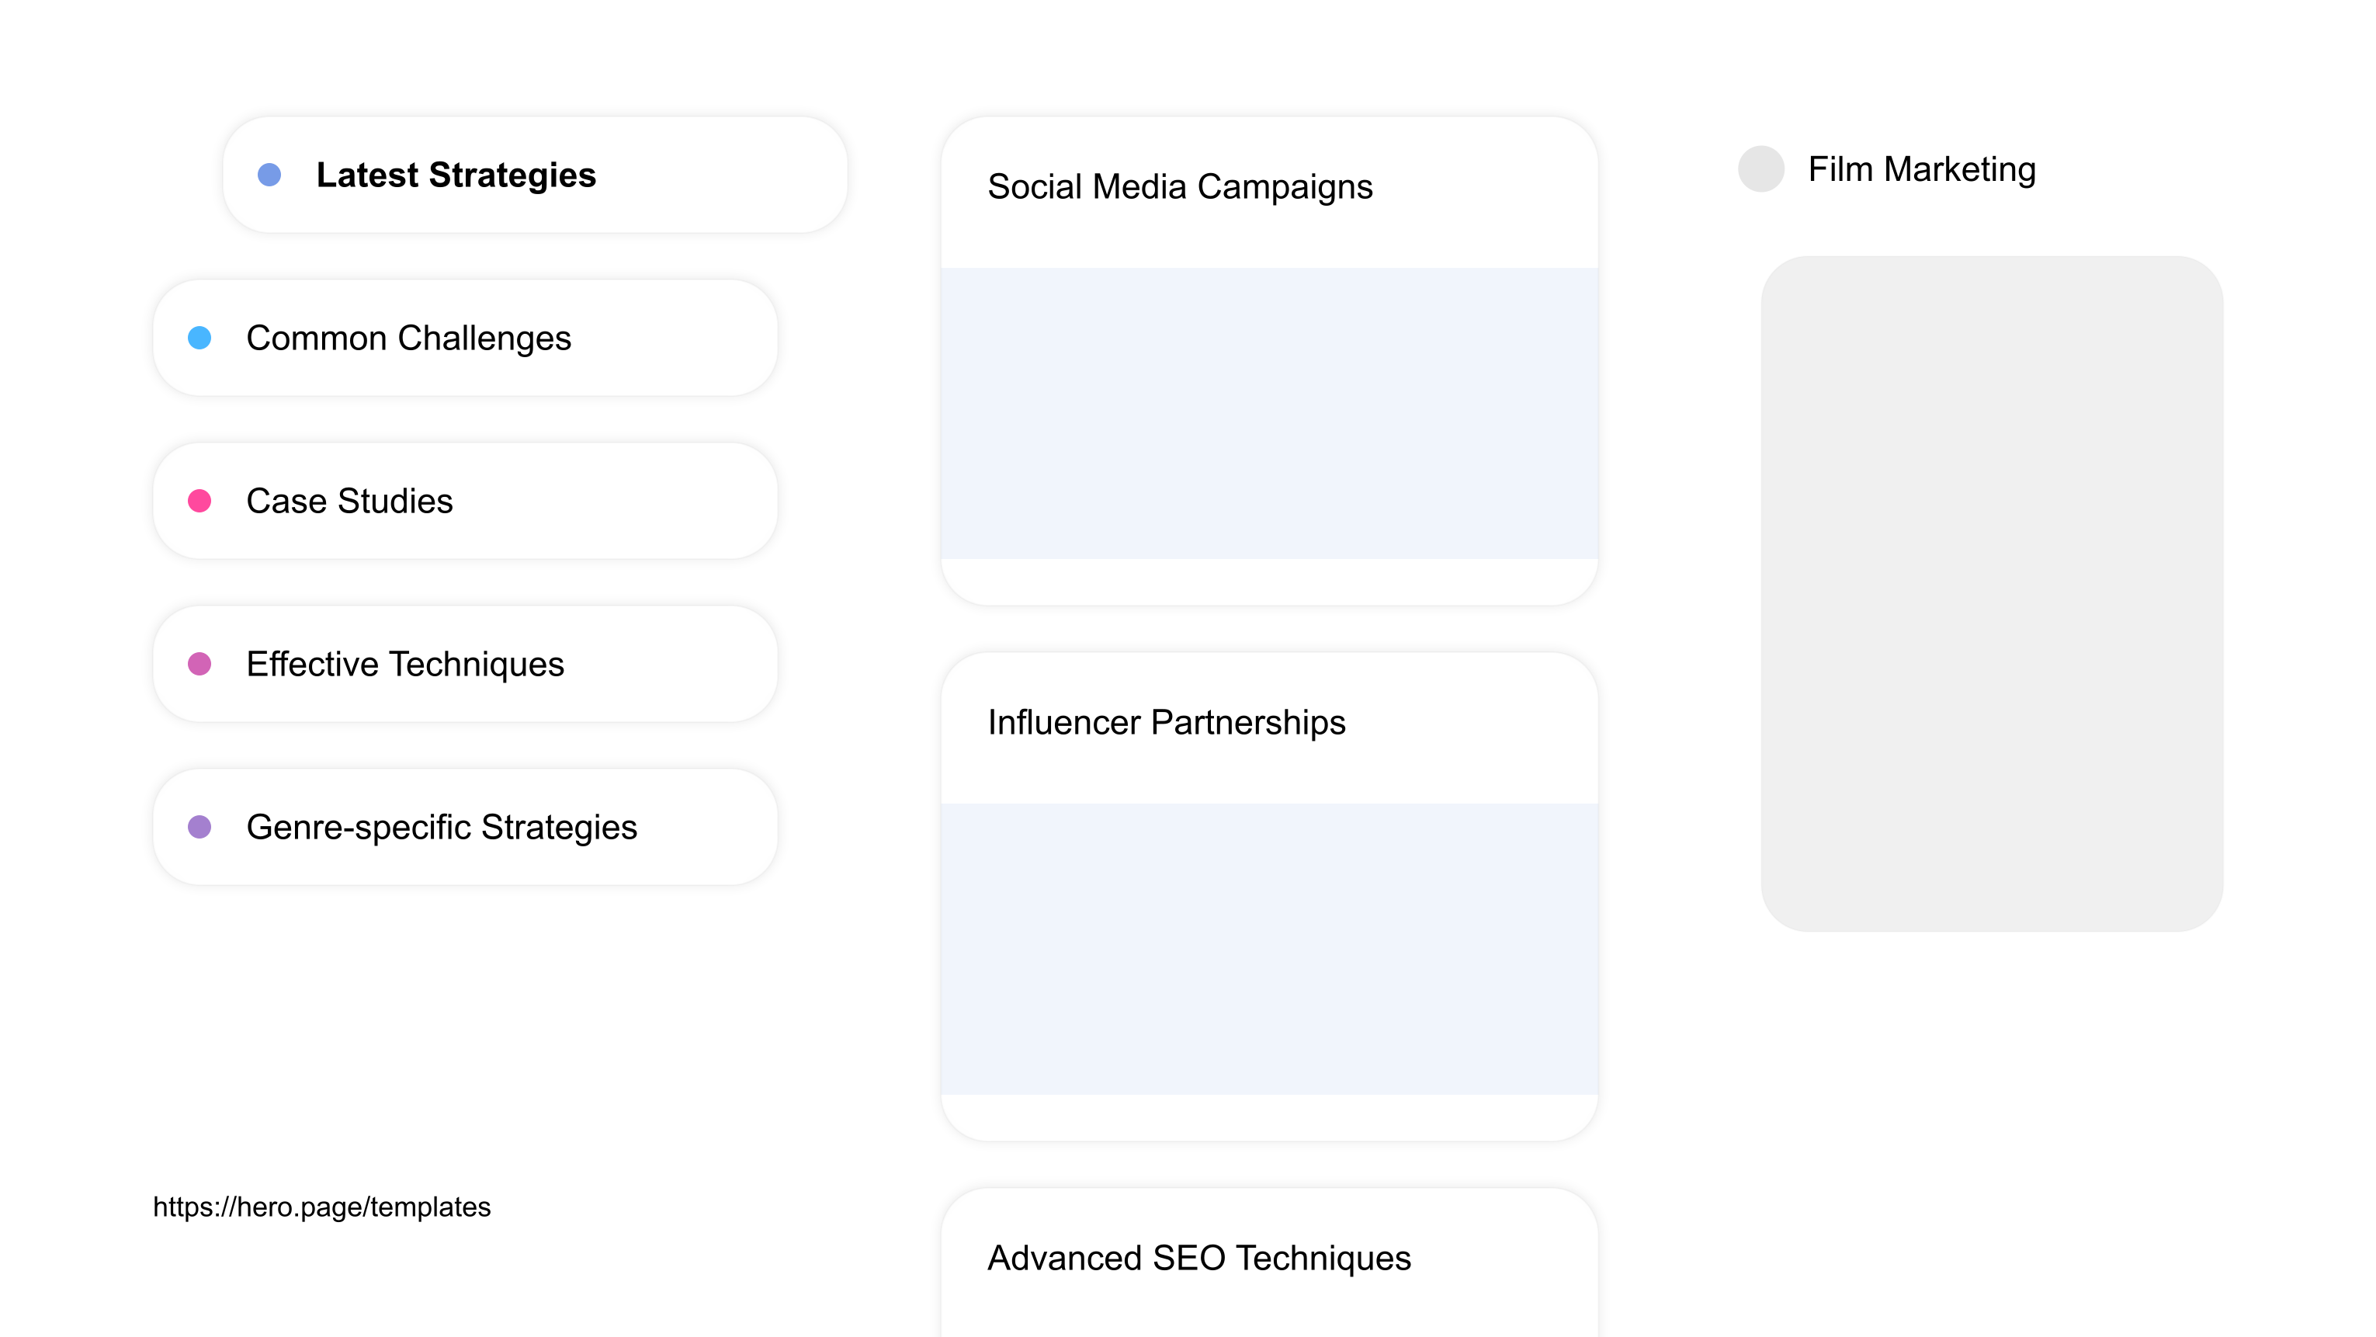This screenshot has height=1337, width=2376.
Task: Switch to Case Studies
Action: 465,501
